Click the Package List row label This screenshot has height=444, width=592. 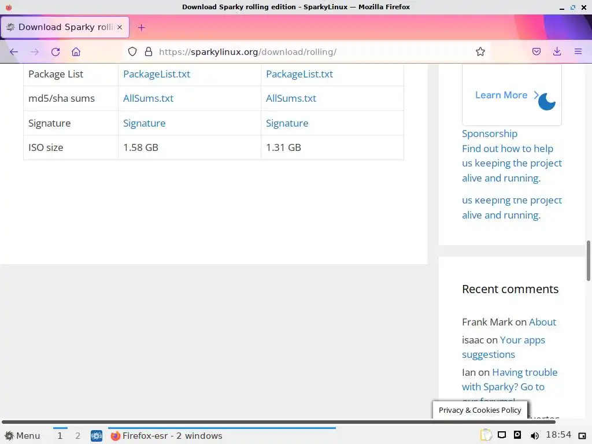point(56,74)
